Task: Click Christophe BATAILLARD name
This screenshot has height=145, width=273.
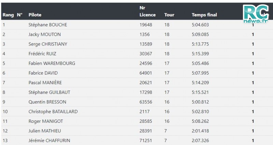Action: [x=53, y=111]
